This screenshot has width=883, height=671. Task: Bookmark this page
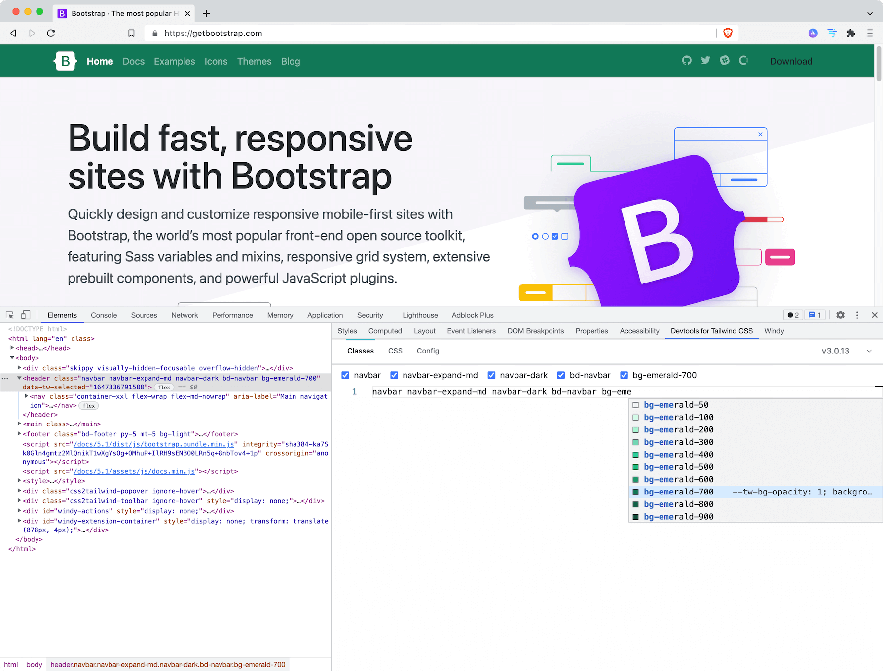point(131,33)
